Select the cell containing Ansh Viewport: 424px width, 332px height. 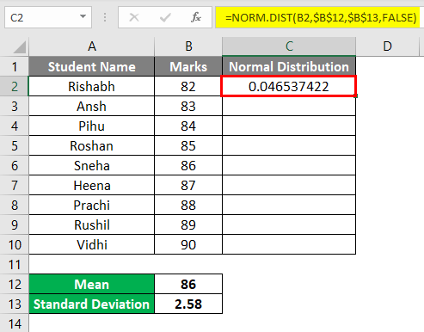(x=92, y=106)
